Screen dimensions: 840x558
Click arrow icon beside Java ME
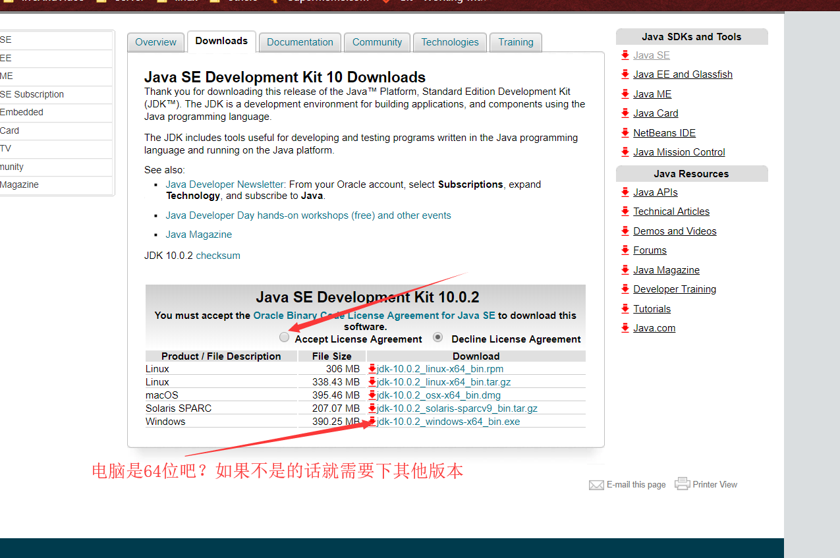coord(625,94)
